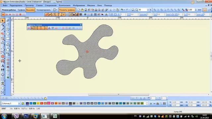Viewport: 212px width, 119px height.
Task: Click the red center marker on shape
Action: [87, 52]
